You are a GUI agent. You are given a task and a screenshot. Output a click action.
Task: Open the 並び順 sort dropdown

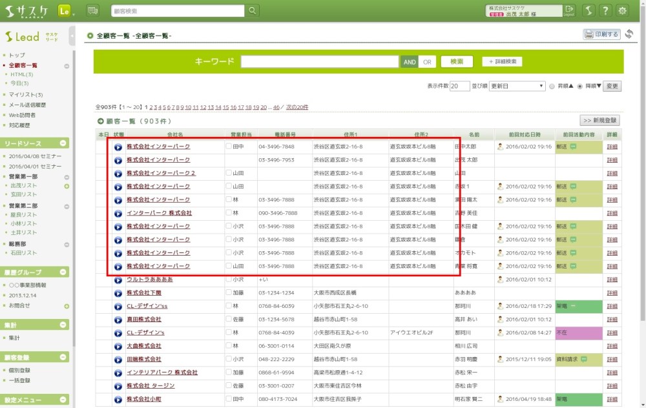click(x=517, y=86)
